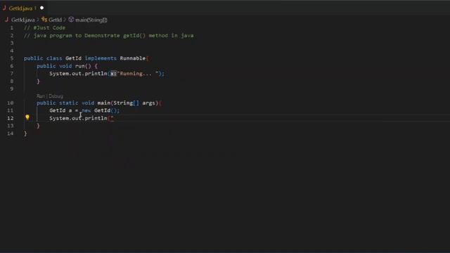Click the run() method name on line 6
The width and height of the screenshot is (450, 253).
79,66
